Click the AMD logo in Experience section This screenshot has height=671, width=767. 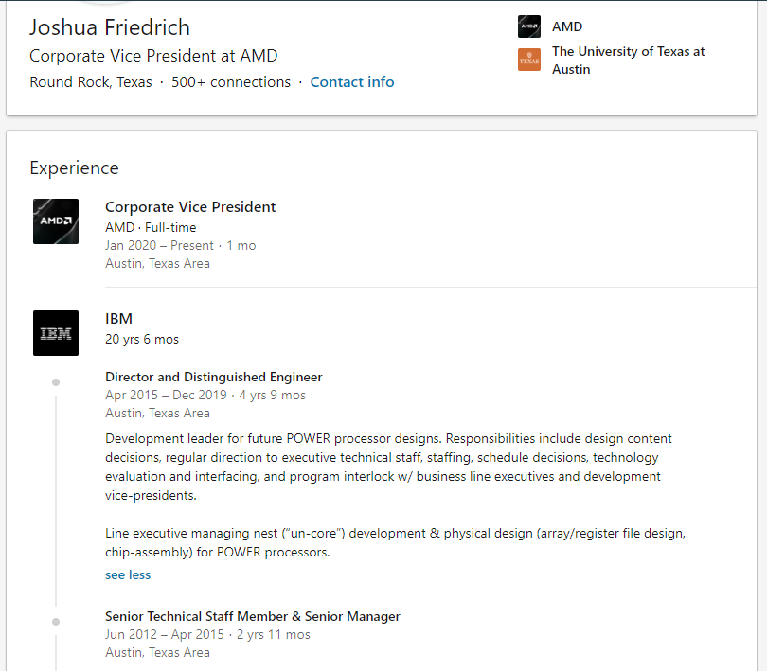pos(56,221)
